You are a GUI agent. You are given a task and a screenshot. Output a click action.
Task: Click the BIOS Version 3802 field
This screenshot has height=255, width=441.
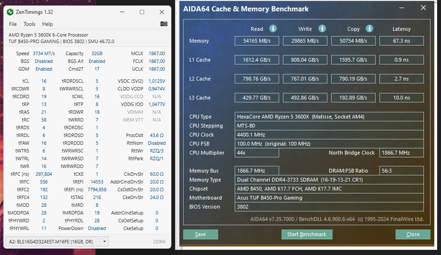(329, 207)
